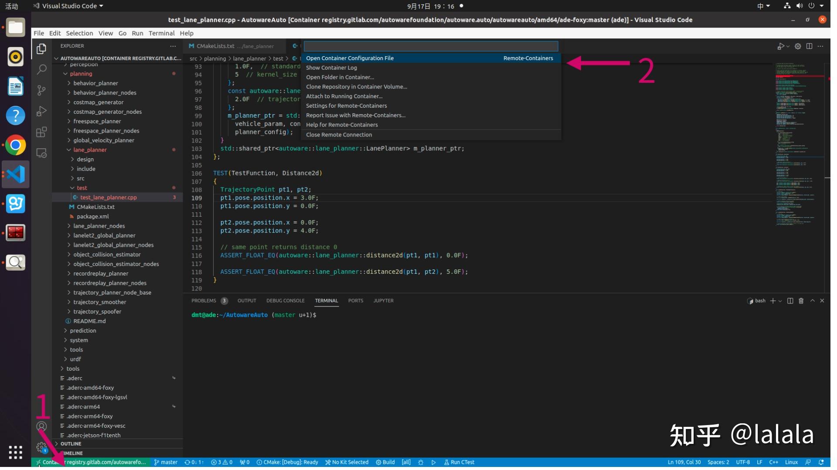The width and height of the screenshot is (837, 470).
Task: Open the Run and Debug view
Action: [41, 112]
